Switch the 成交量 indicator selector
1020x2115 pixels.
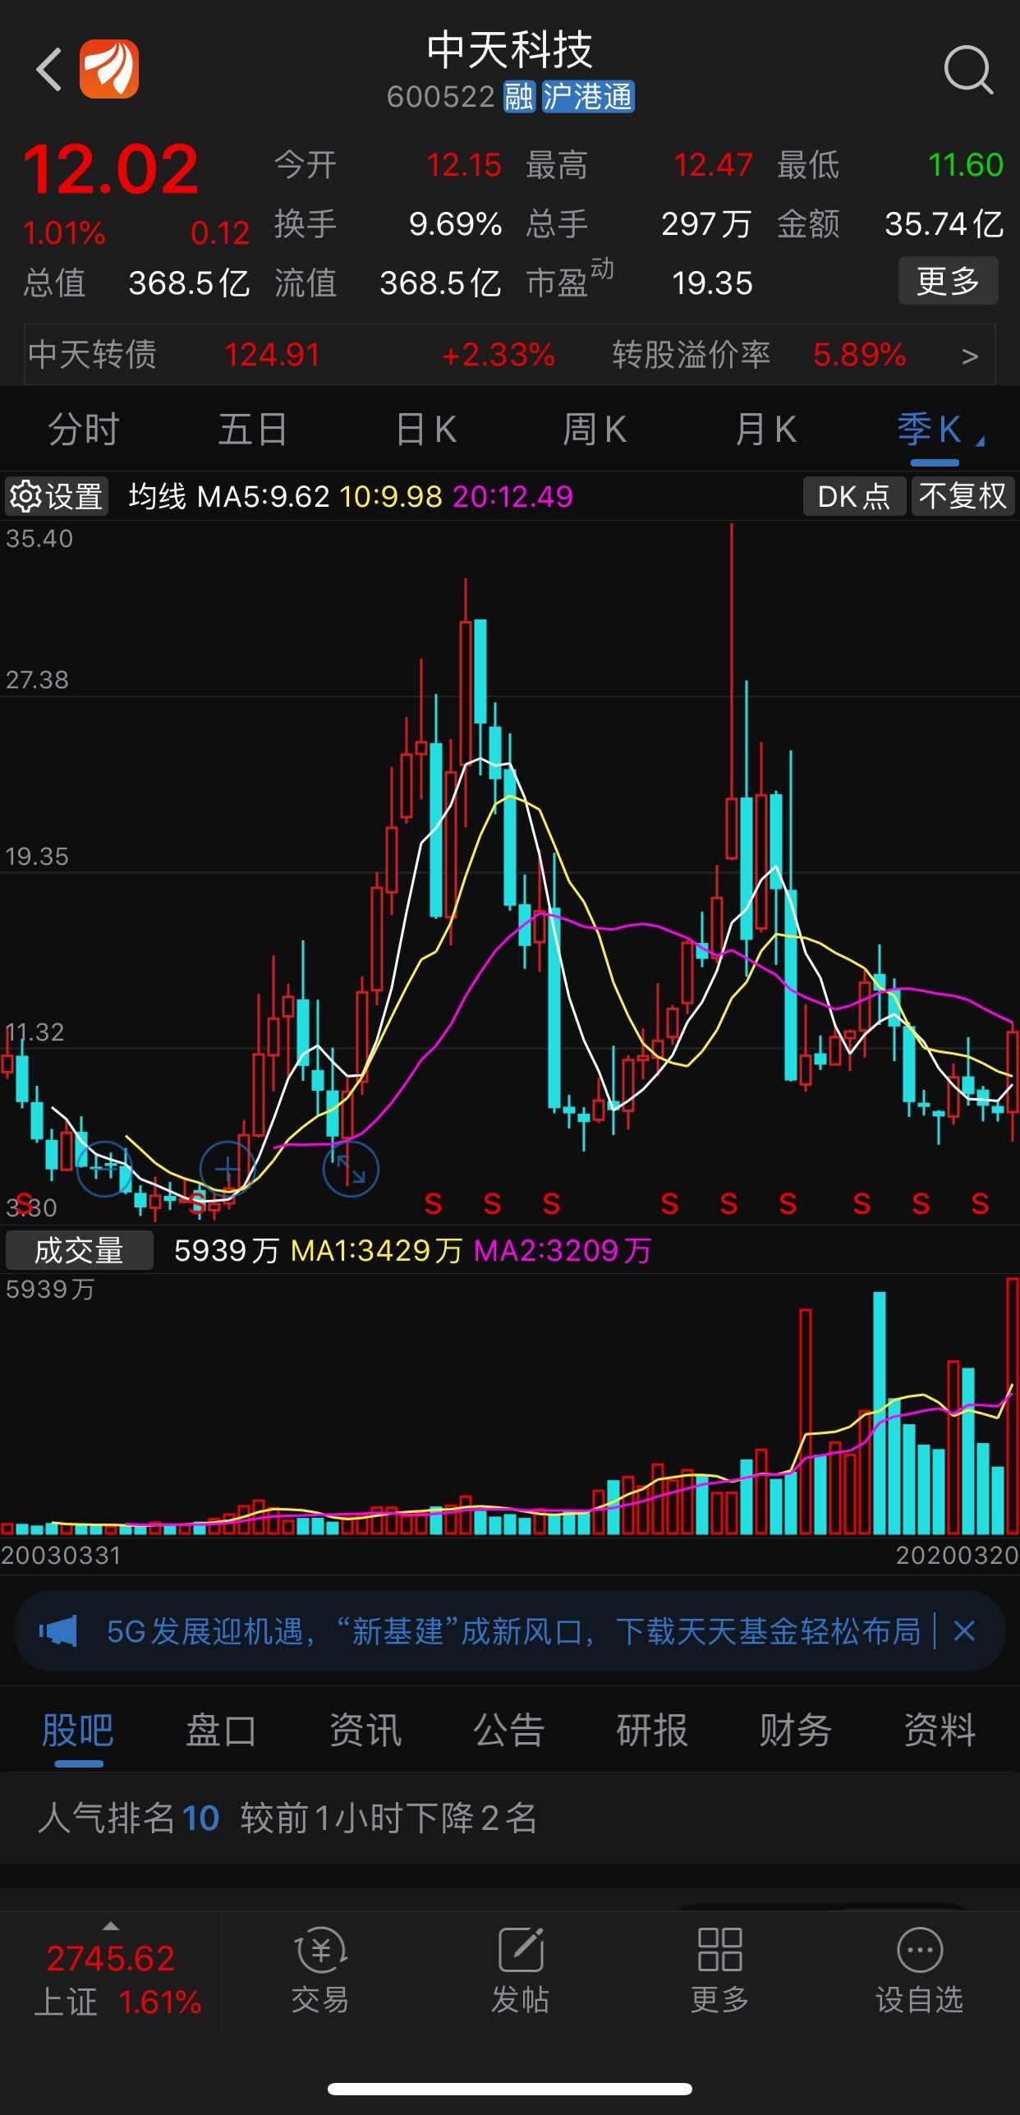[x=79, y=1250]
